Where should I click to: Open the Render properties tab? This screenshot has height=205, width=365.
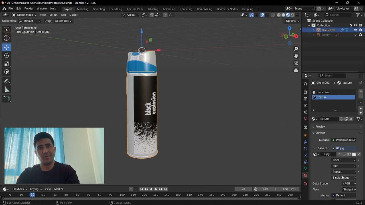coord(305,92)
